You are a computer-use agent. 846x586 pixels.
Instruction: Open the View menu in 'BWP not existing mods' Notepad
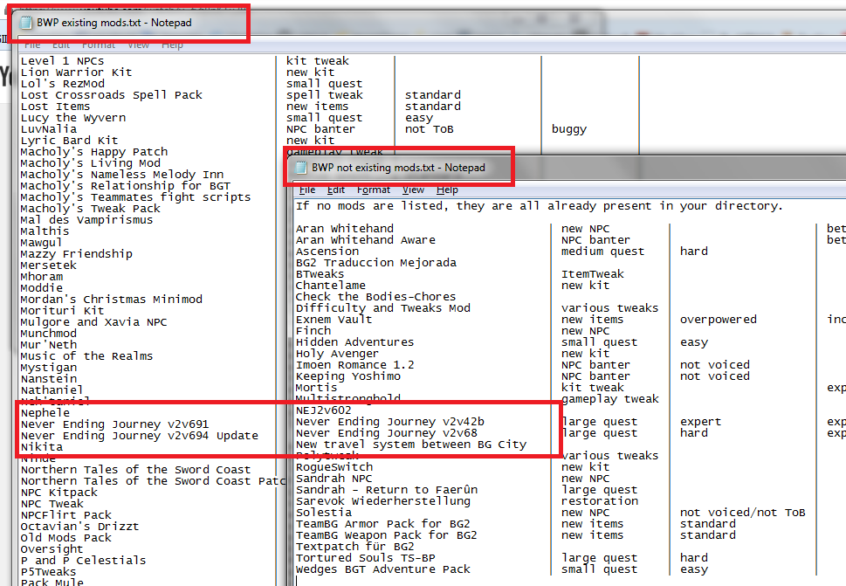tap(413, 190)
